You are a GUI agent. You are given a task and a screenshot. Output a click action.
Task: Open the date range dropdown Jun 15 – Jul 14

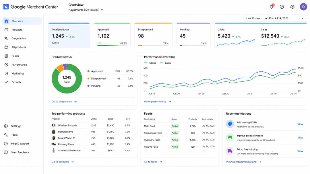284,18
